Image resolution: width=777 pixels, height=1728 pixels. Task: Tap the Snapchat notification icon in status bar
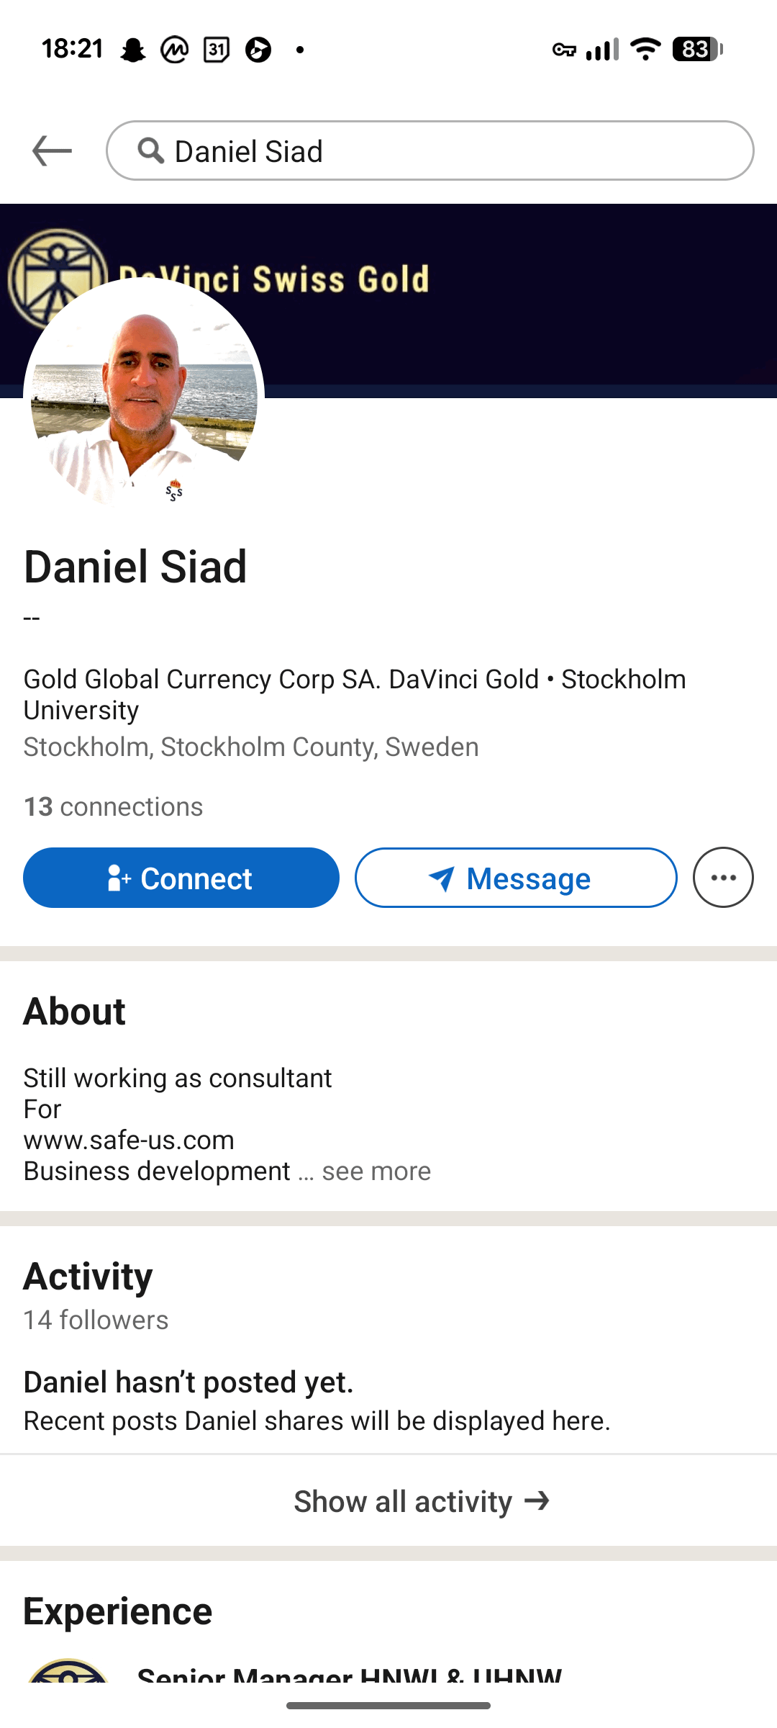tap(132, 50)
